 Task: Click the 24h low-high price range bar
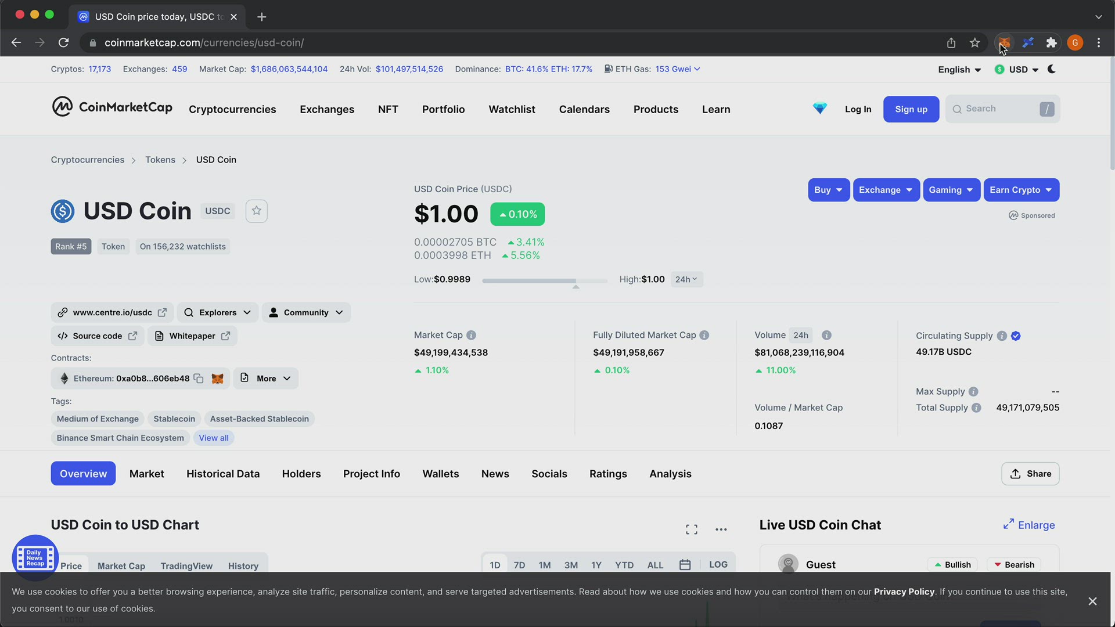pos(544,280)
